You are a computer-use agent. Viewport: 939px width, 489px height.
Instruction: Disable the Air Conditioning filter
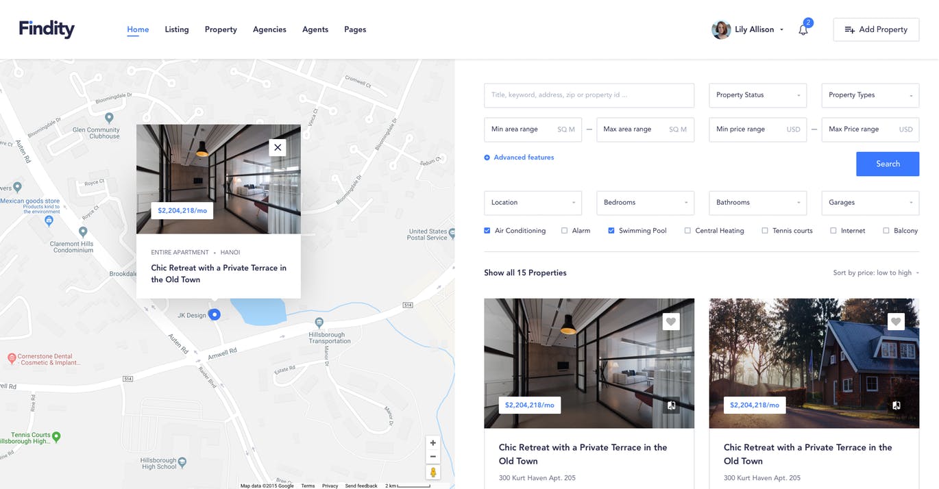coord(487,230)
